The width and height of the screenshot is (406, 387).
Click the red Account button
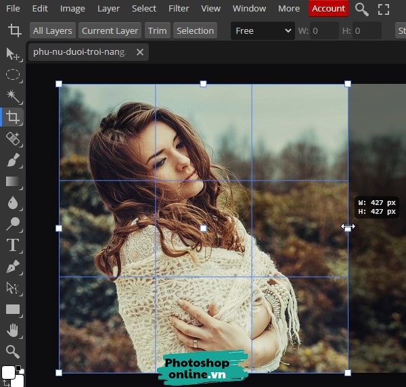(x=328, y=9)
